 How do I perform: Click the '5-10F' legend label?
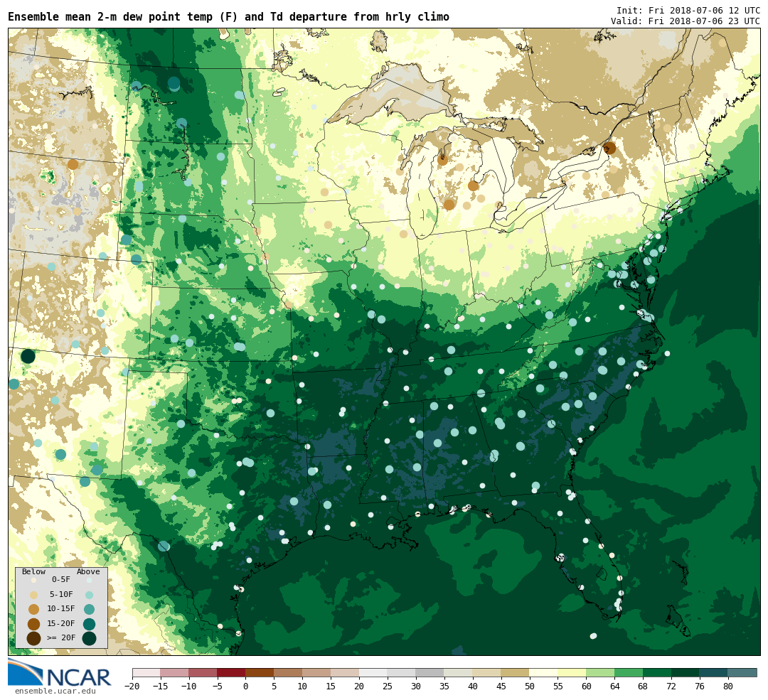pos(61,594)
